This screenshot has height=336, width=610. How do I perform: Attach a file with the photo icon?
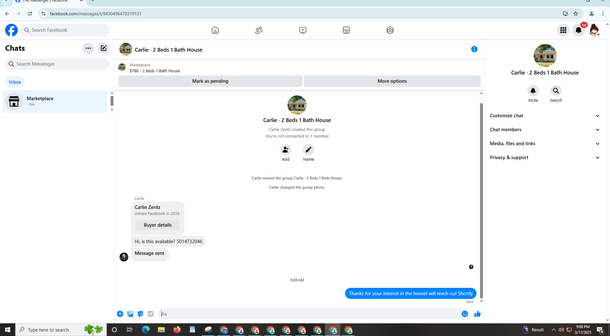point(130,314)
